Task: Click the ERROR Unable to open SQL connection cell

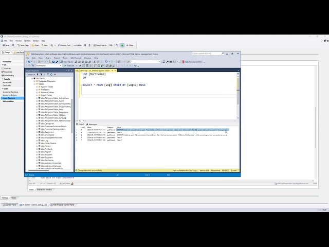Action: pos(173,135)
